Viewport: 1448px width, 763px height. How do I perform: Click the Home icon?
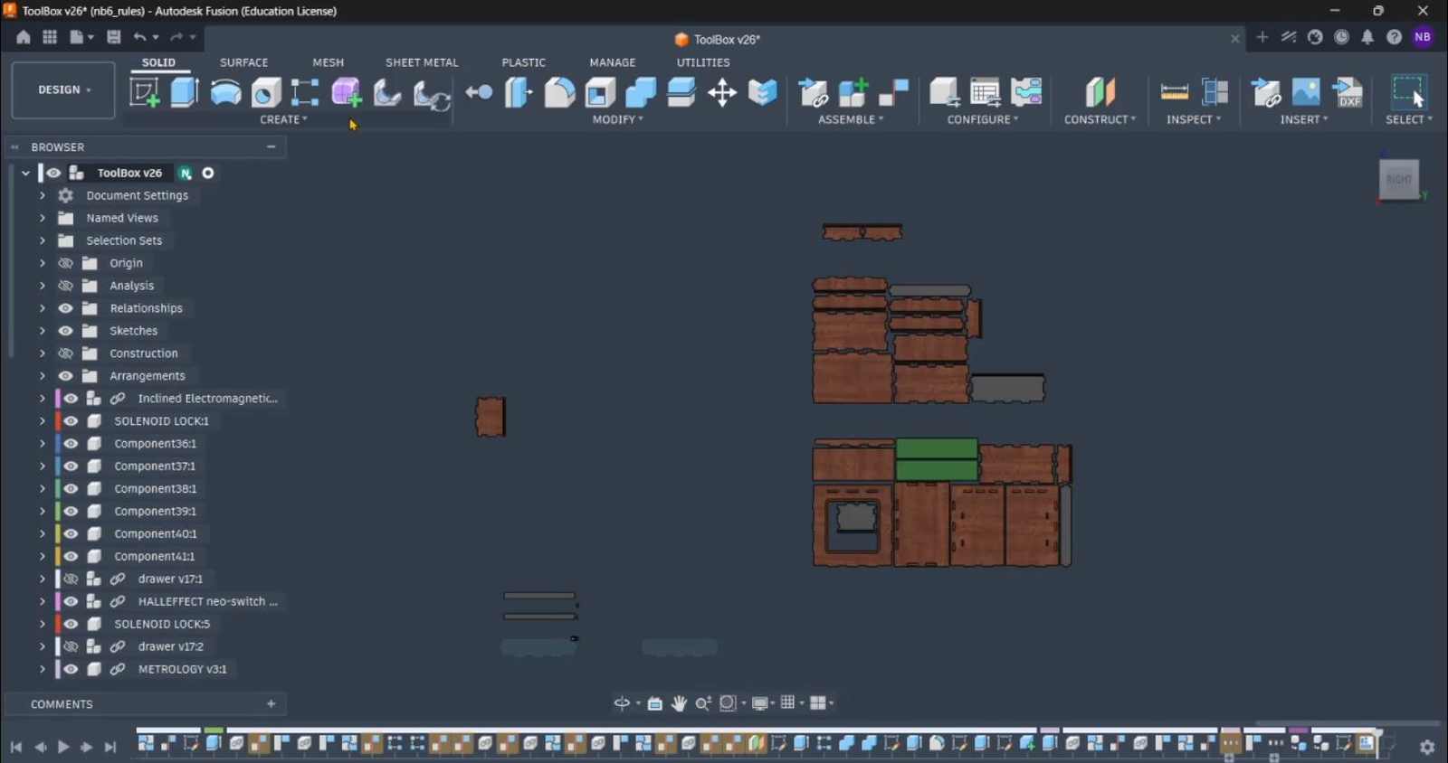24,37
